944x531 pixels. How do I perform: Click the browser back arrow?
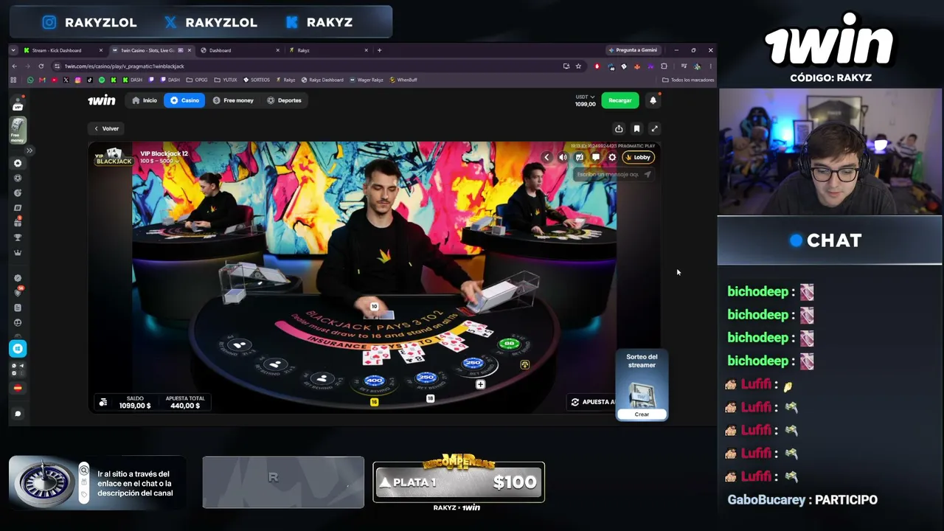(x=14, y=66)
